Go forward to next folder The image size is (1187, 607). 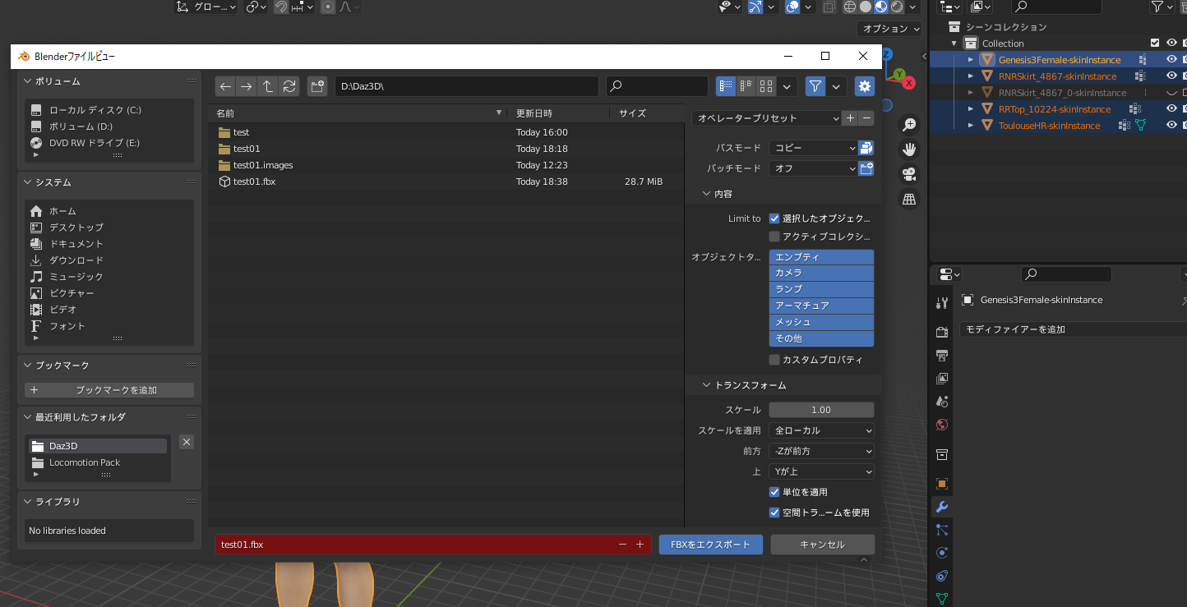pos(246,86)
